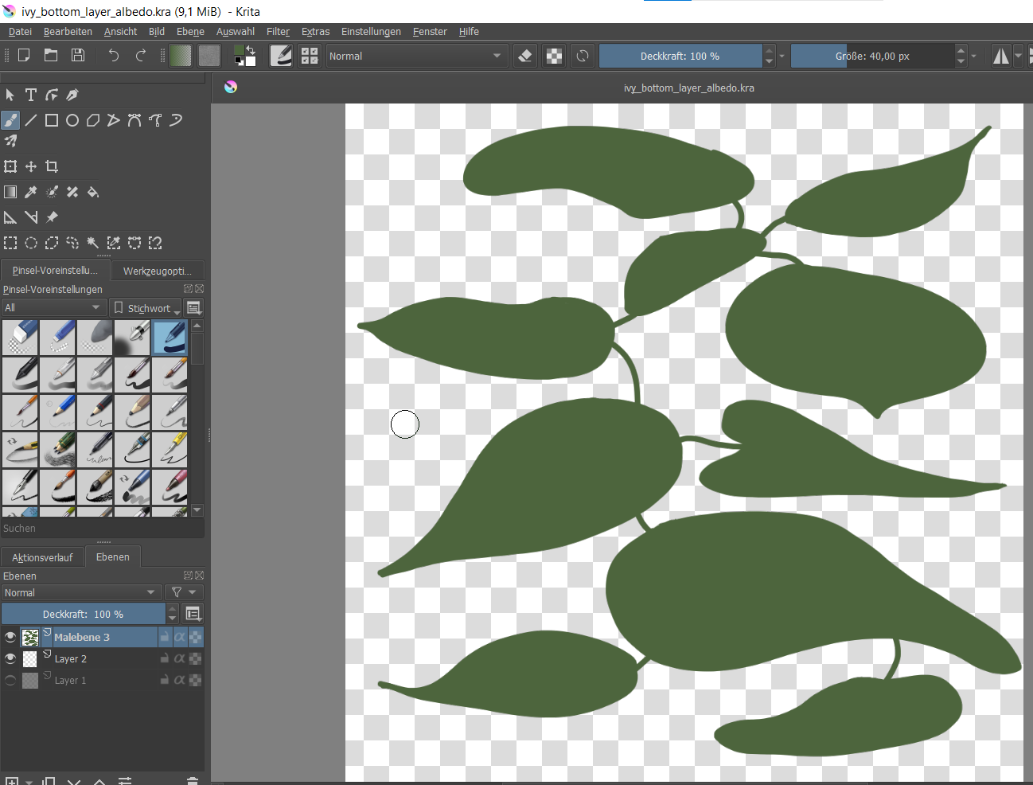Click the Undo arrow icon

pos(114,55)
